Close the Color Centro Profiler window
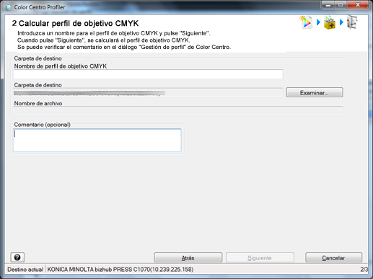Screen dimensions: 373x279 pyautogui.click(x=358, y=5)
